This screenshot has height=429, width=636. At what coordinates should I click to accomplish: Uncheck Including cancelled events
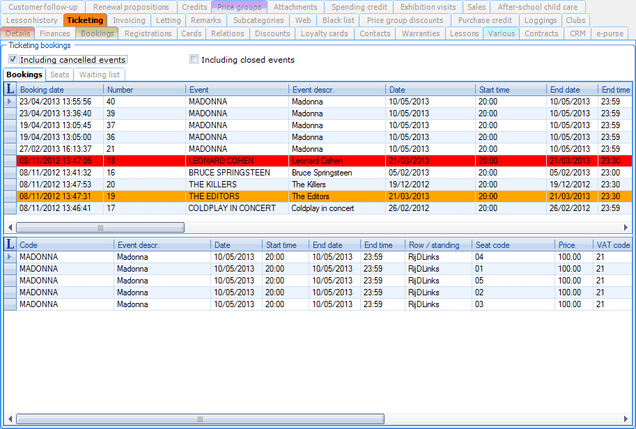point(13,60)
